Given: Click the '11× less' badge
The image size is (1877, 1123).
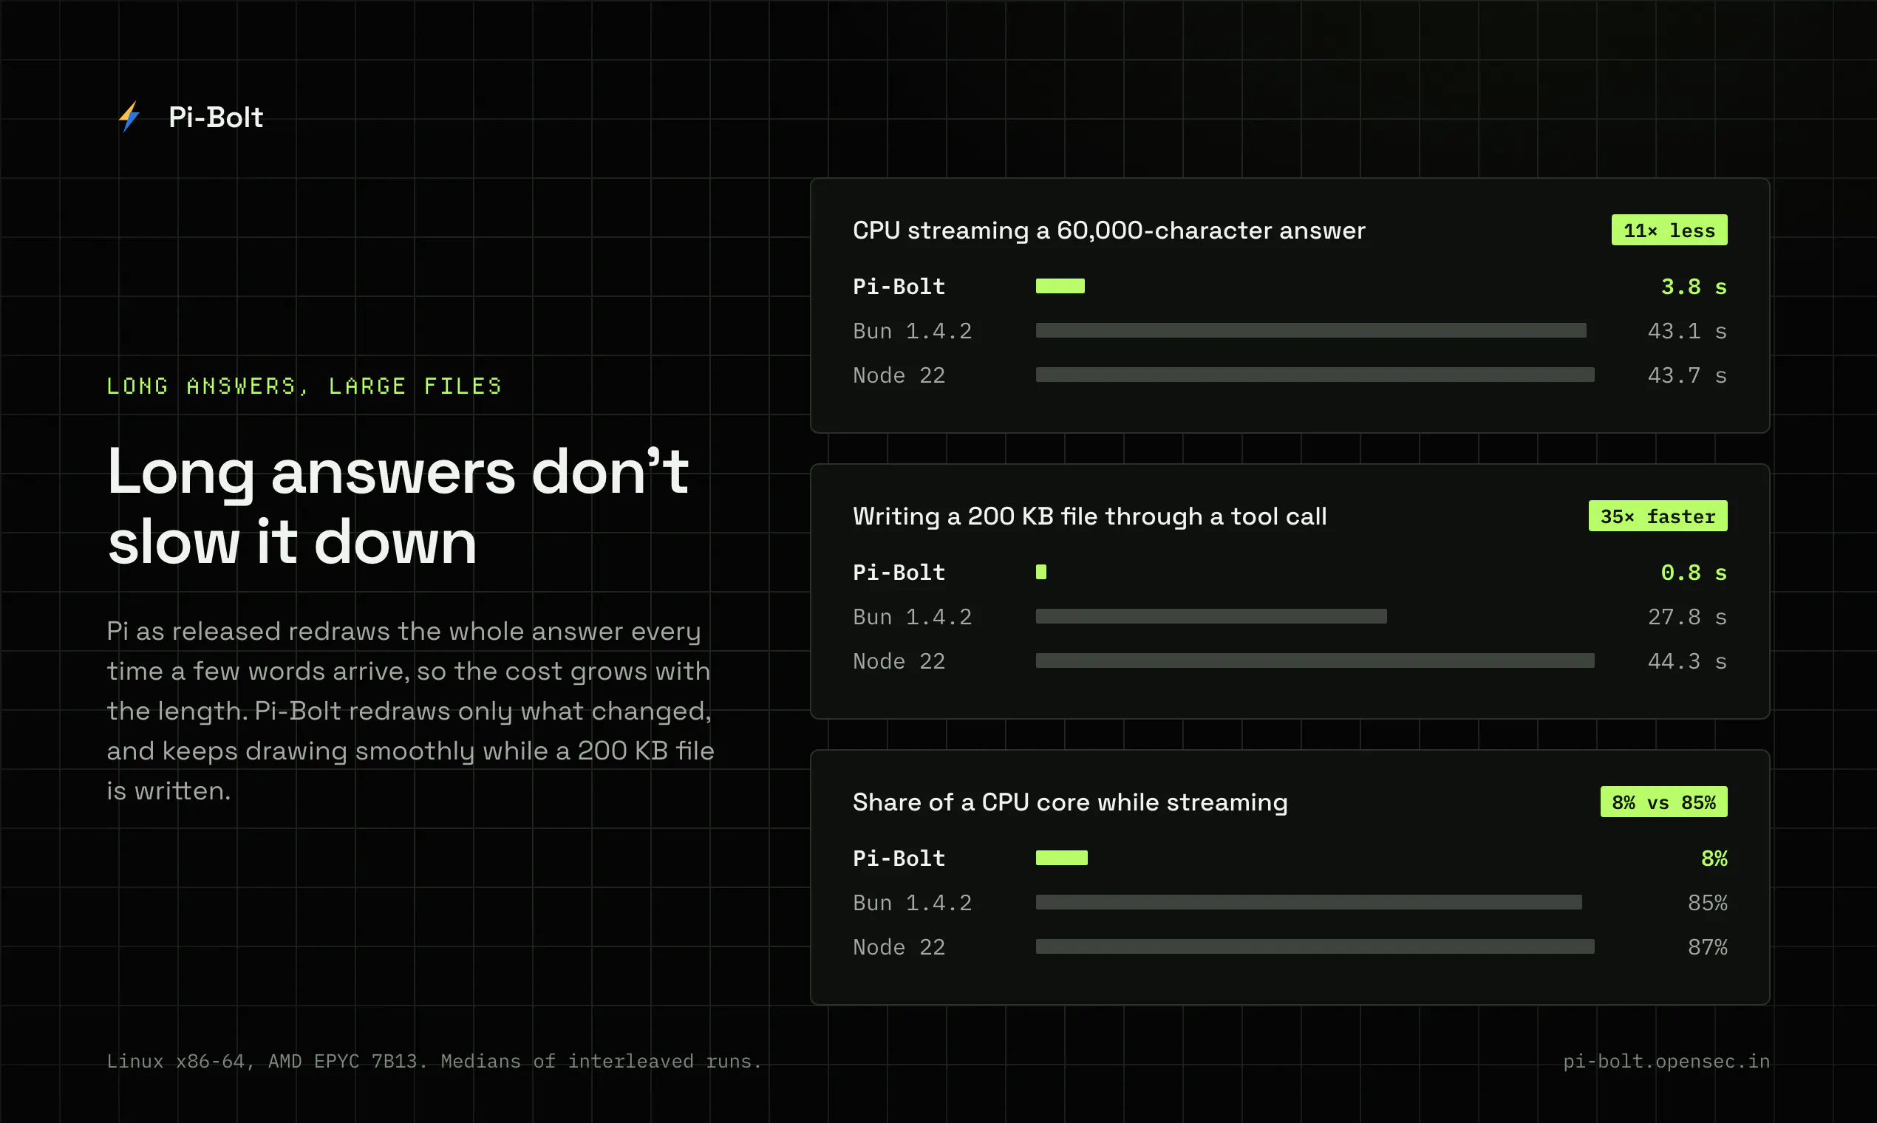Looking at the screenshot, I should pos(1669,230).
